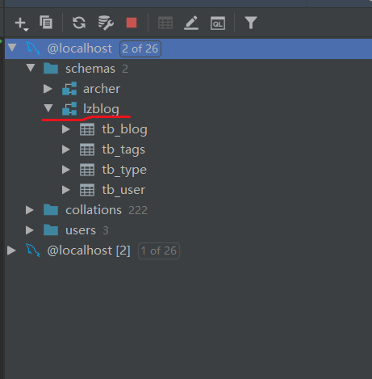Click the tb_type table grid icon
372x379 pixels.
pyautogui.click(x=87, y=170)
